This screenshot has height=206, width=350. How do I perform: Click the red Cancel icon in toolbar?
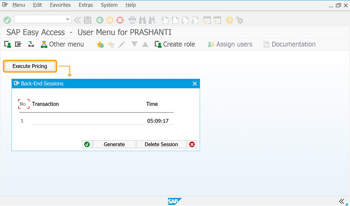pos(120,20)
